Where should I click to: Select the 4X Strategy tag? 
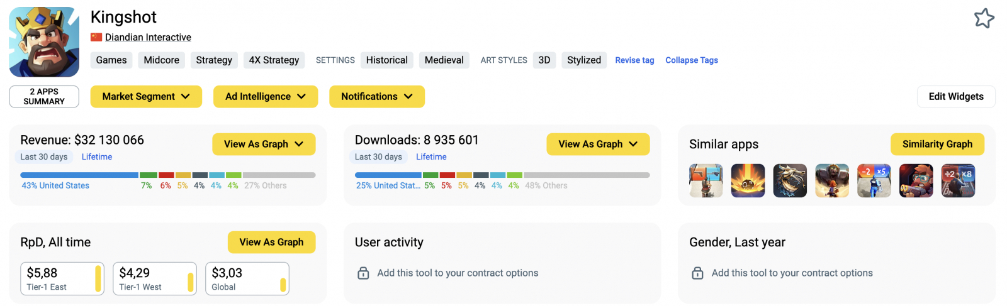tap(274, 60)
